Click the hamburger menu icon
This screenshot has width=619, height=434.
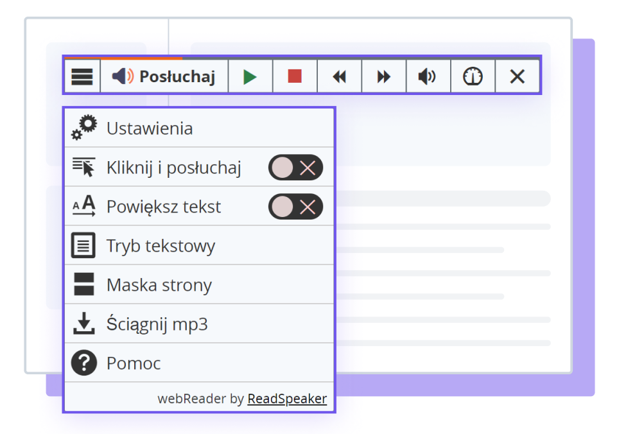click(x=82, y=77)
